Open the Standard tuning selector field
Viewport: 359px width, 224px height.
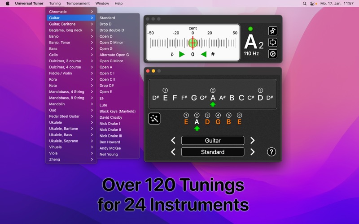[x=213, y=152]
